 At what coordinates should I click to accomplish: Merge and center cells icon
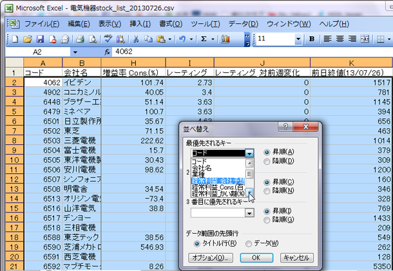click(x=365, y=39)
